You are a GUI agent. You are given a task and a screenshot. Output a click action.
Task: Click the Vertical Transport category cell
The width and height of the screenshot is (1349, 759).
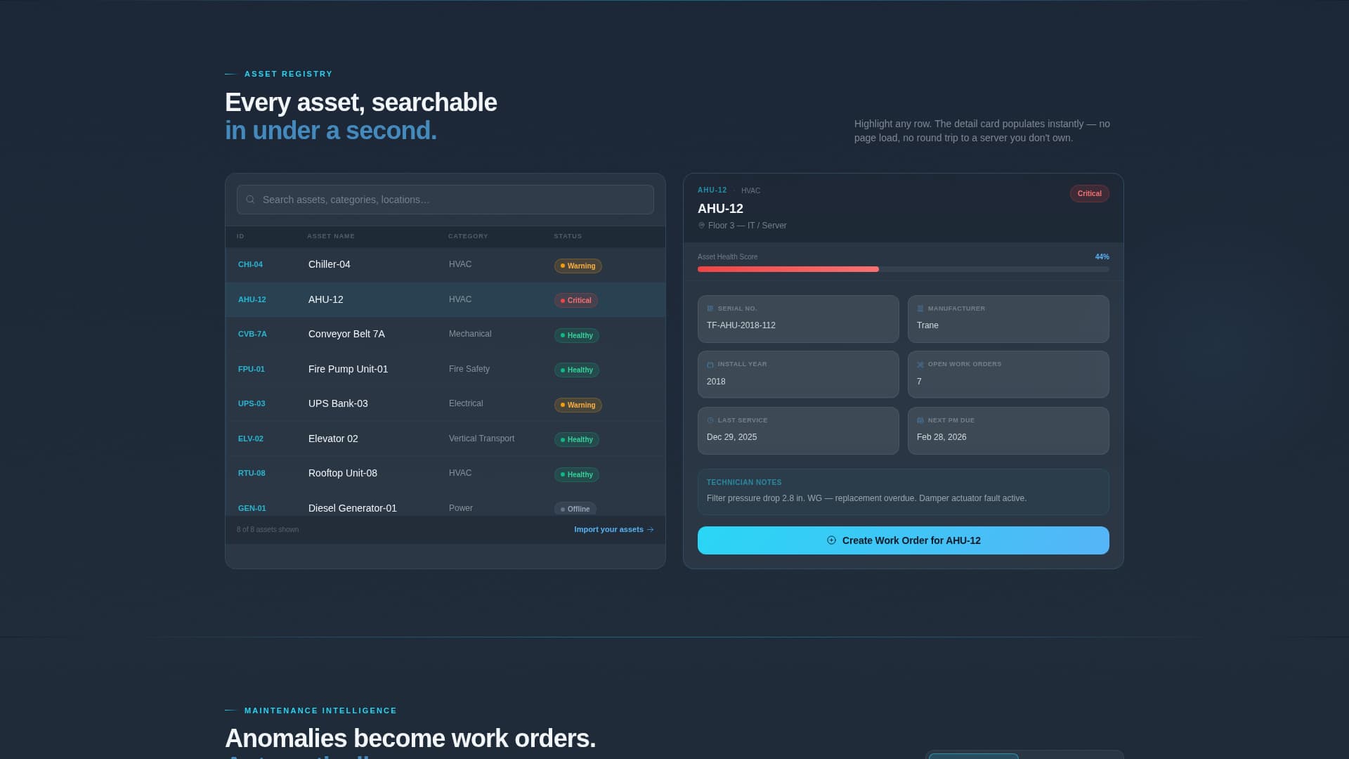pos(481,439)
